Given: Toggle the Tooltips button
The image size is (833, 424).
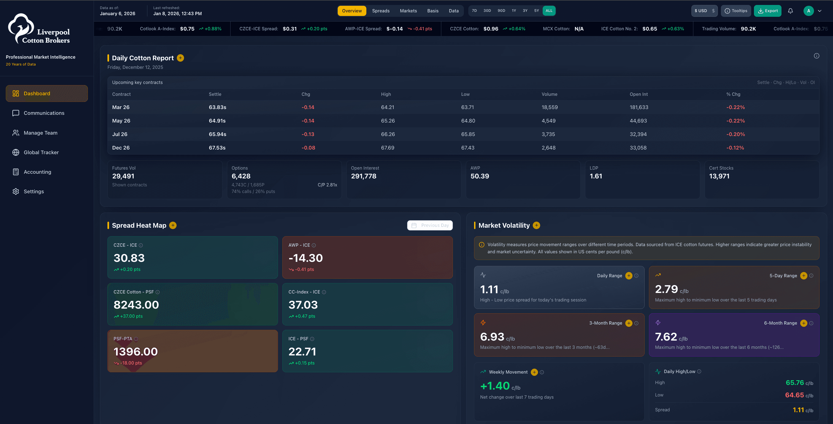Looking at the screenshot, I should tap(736, 11).
